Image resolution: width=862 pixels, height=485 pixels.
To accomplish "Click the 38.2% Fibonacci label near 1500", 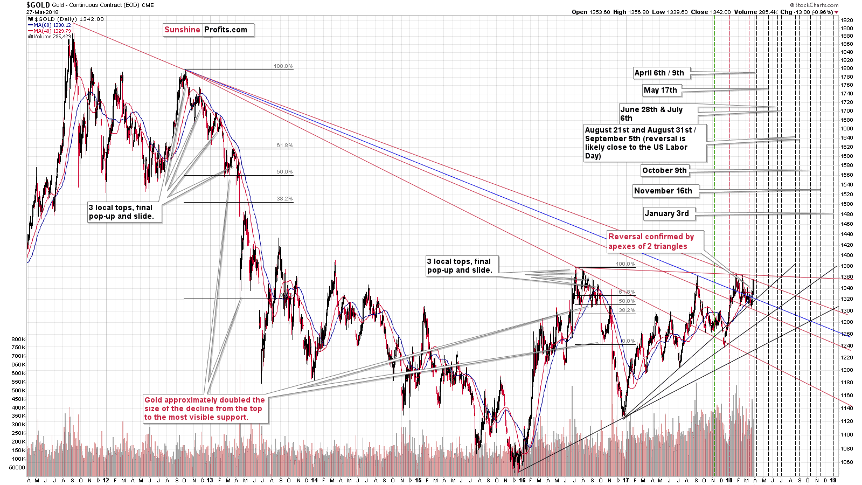I will [x=285, y=199].
